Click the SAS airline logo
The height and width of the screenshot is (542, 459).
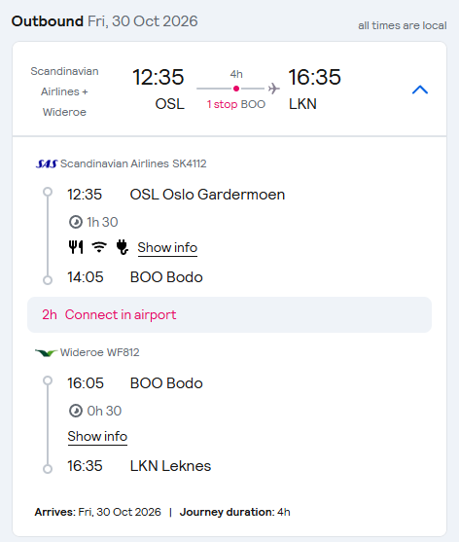(47, 163)
